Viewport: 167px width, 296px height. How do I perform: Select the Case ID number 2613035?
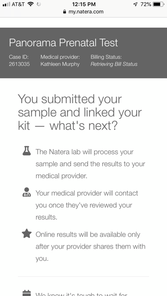[x=19, y=64]
